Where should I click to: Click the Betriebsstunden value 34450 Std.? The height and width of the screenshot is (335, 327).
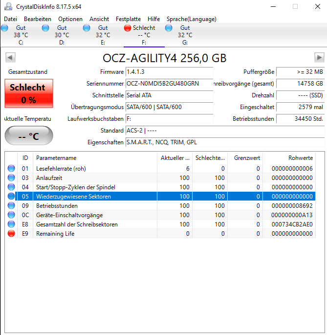(x=301, y=119)
